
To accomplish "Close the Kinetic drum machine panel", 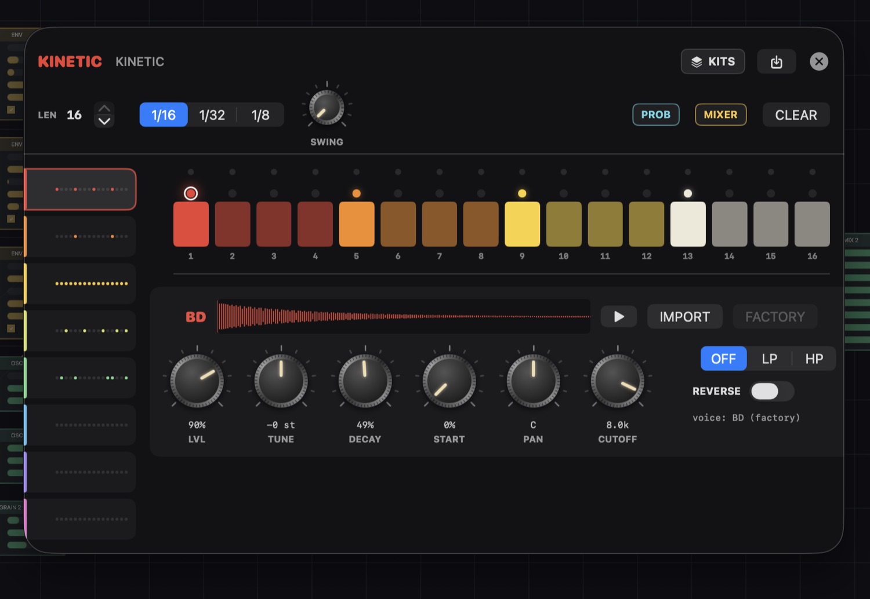I will [x=819, y=61].
